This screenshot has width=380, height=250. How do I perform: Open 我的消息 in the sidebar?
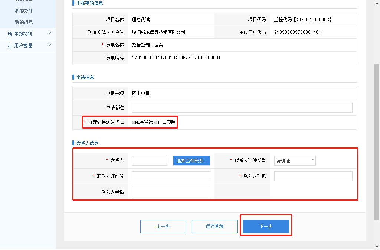pos(24,22)
